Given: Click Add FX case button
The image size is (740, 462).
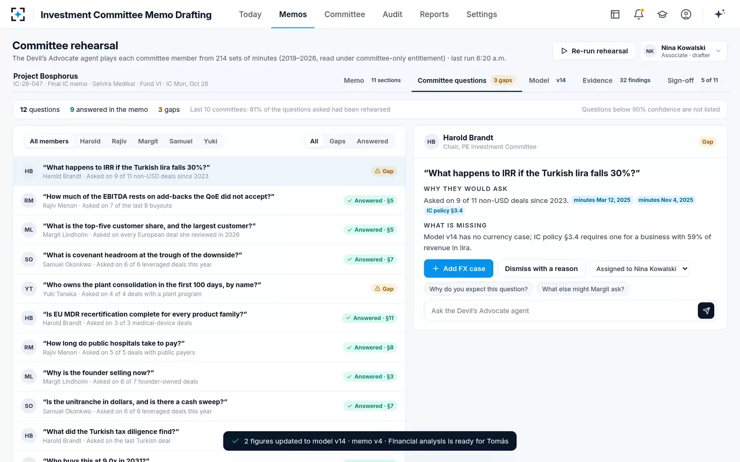Looking at the screenshot, I should click(458, 268).
